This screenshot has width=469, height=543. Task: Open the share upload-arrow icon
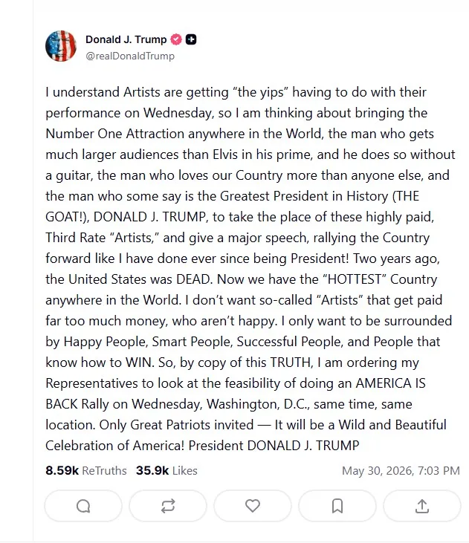(x=422, y=506)
